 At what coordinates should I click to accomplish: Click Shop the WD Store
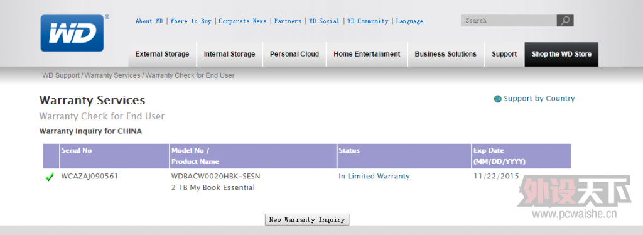click(561, 54)
